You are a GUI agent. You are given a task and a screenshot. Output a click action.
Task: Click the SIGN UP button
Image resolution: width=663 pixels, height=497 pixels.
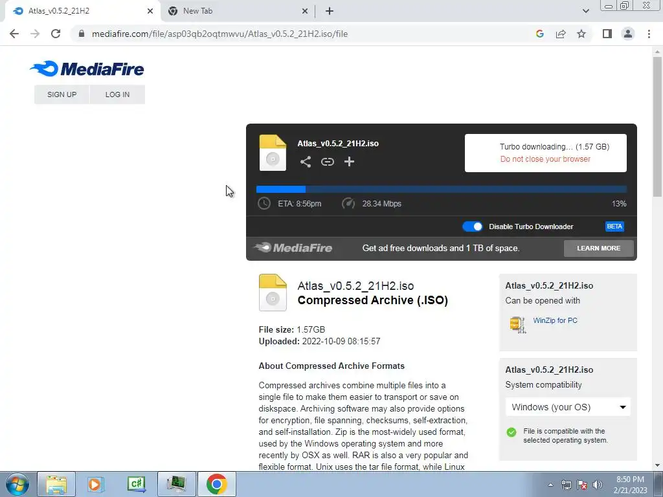(x=62, y=94)
